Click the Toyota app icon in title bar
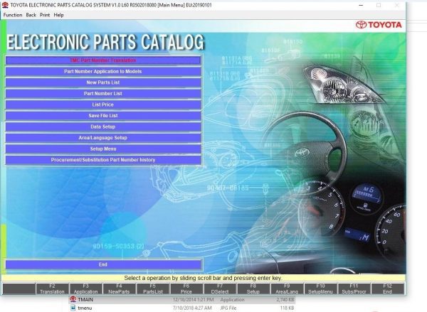Screen dimensions: 427x312 (x=5, y=5)
